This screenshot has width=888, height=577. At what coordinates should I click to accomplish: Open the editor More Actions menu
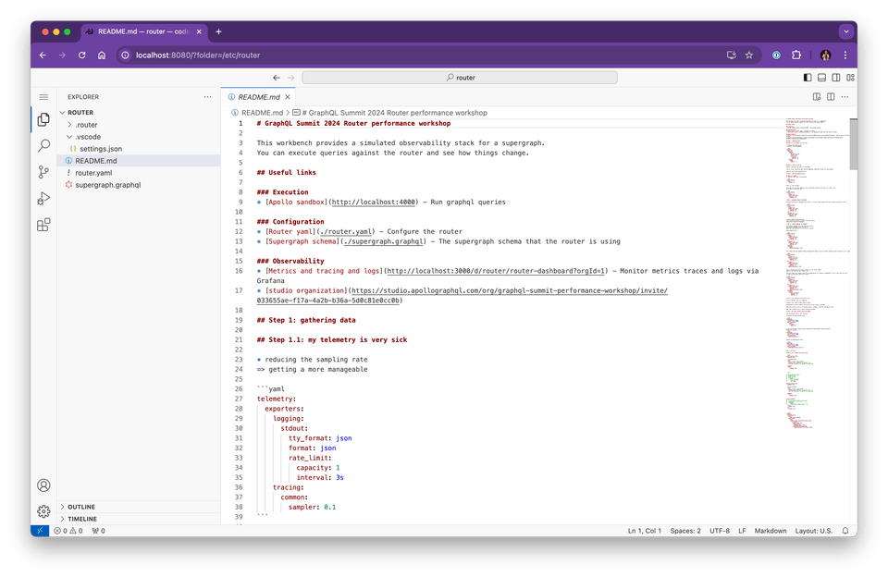[x=845, y=97]
